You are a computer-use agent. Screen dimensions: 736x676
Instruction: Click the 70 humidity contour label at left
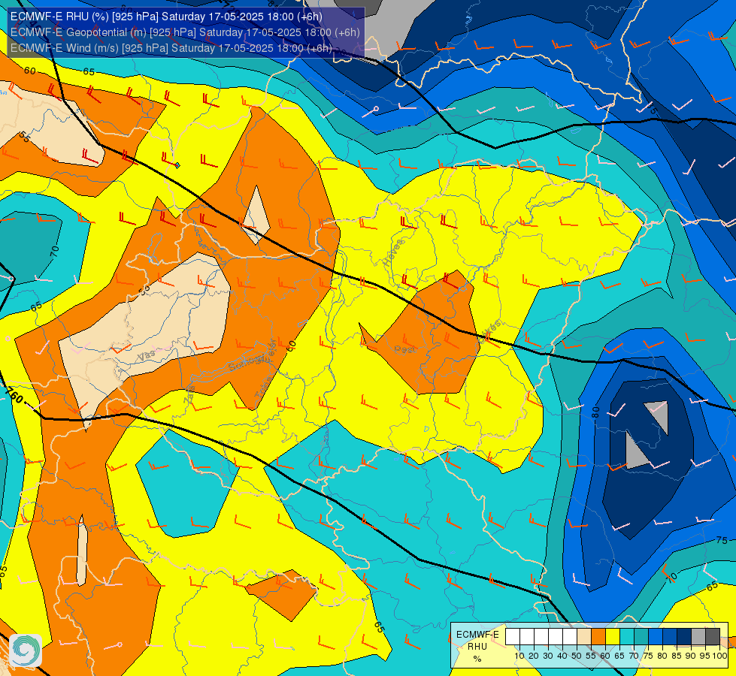[x=55, y=252]
